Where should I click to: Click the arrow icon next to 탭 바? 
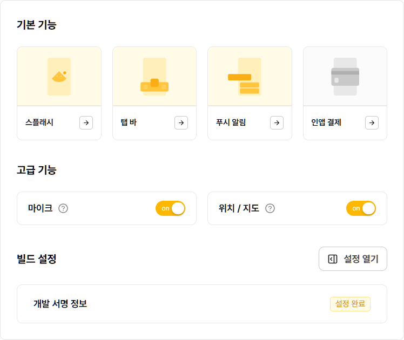click(181, 123)
